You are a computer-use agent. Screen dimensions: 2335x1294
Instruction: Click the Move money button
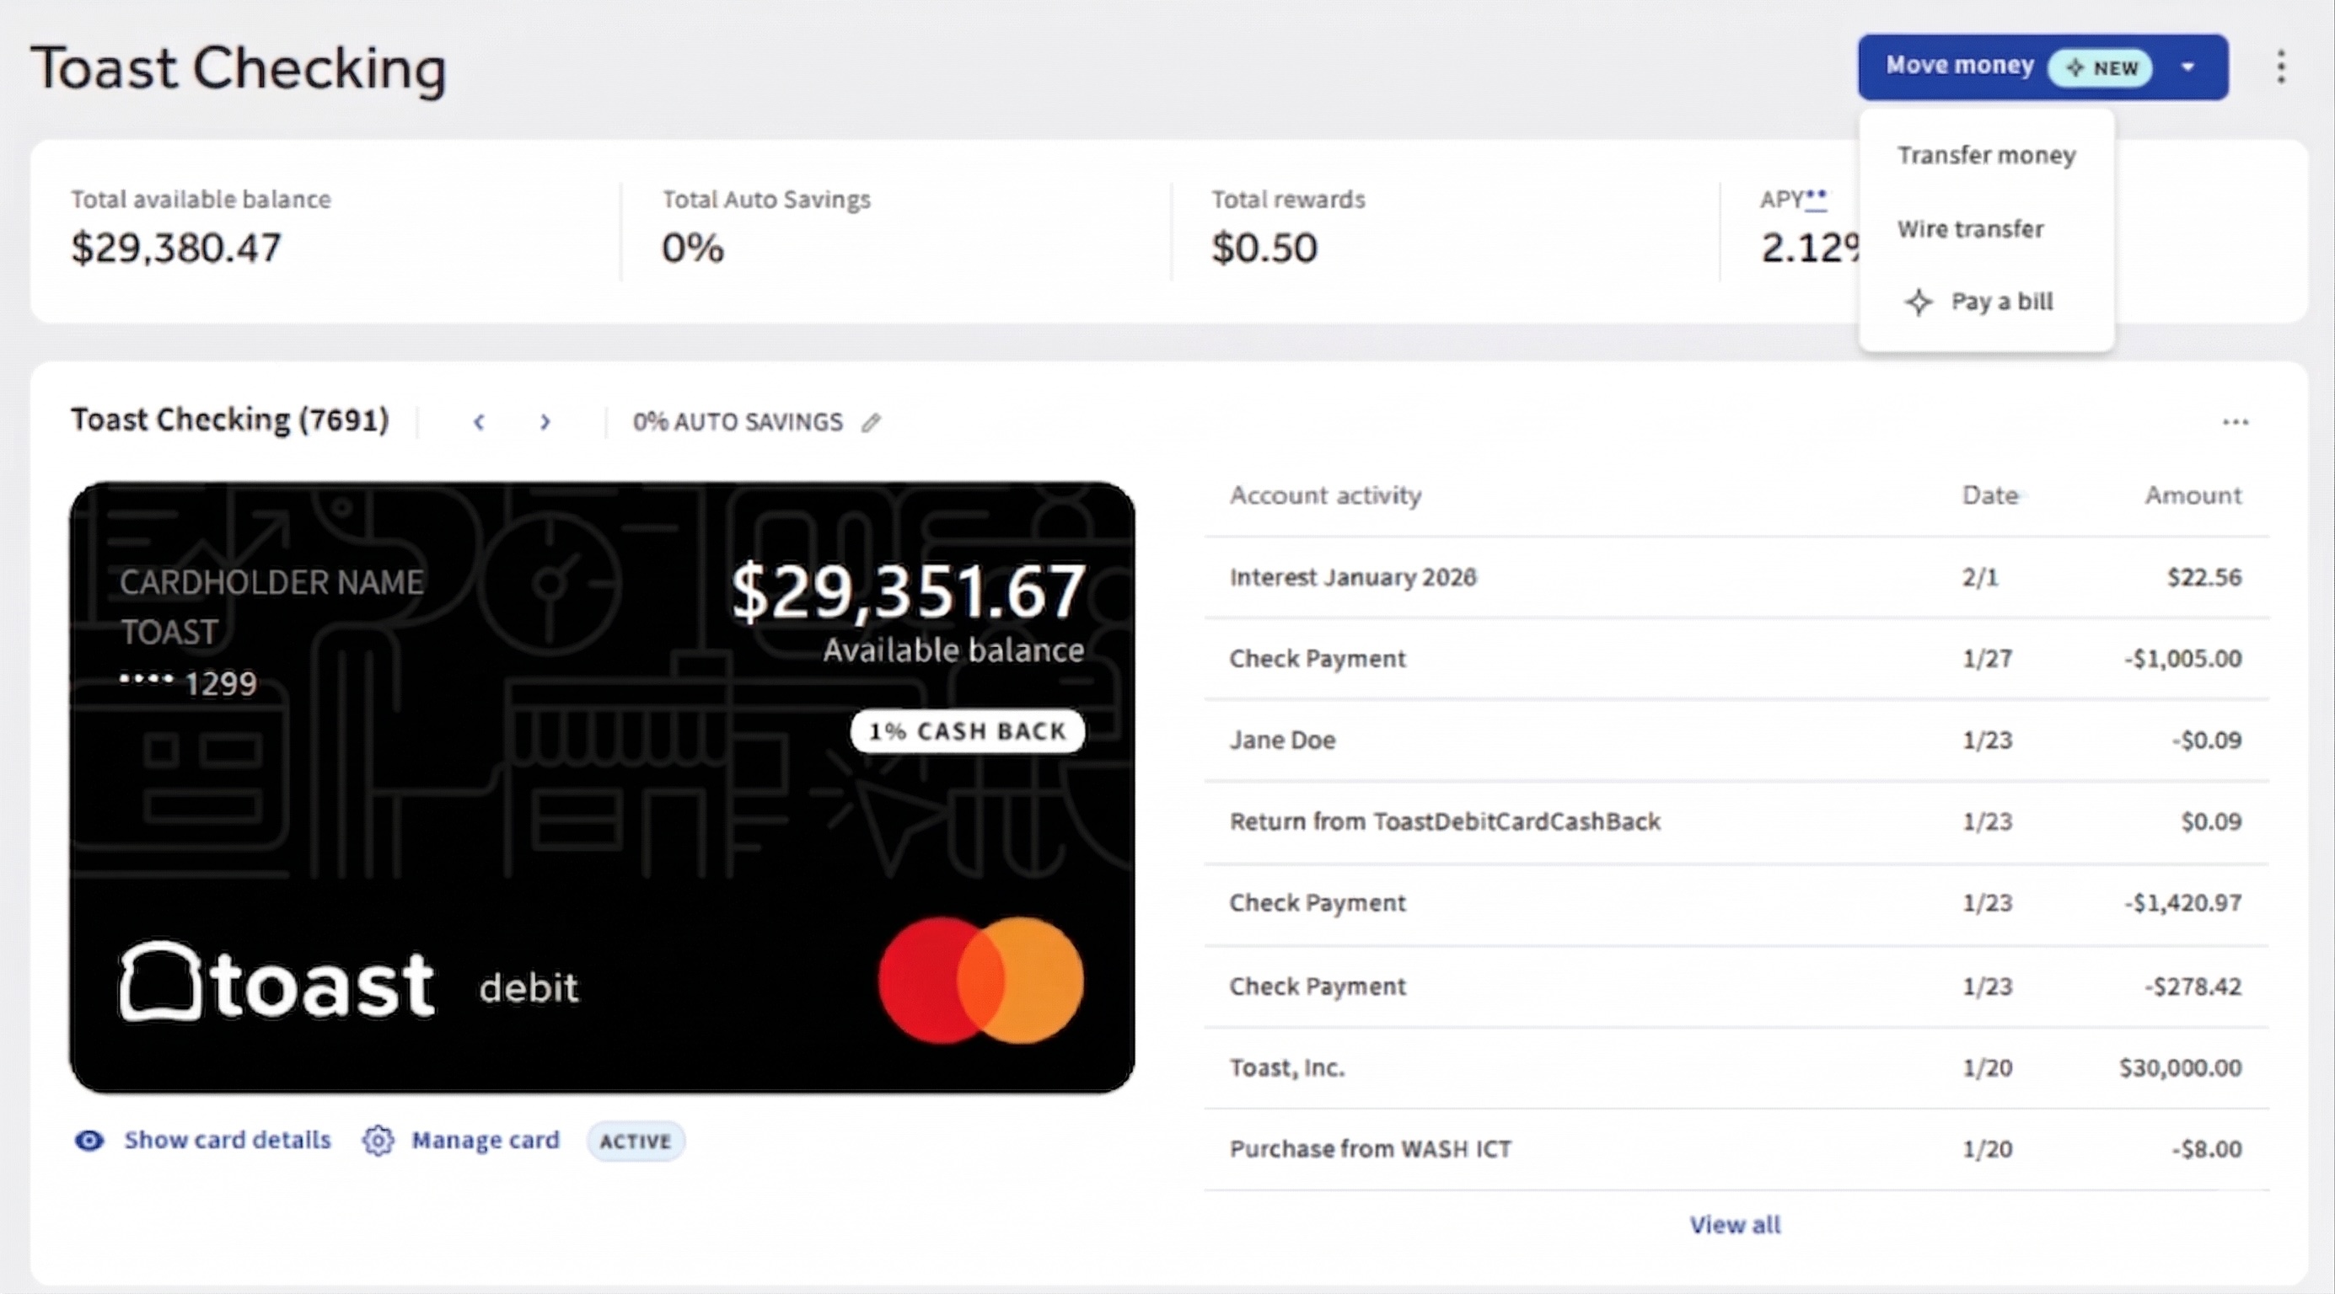[1960, 67]
